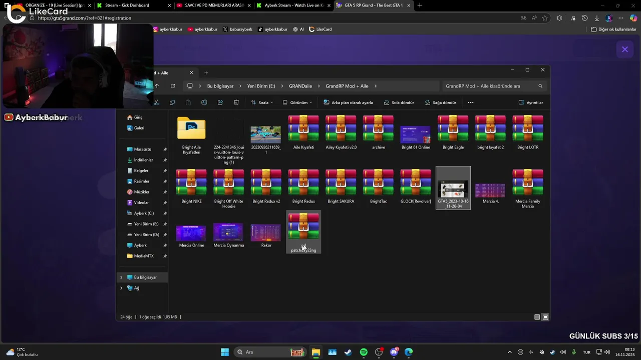Viewport: 641px width, 360px height.
Task: Open Masaüstü in the sidebar
Action: click(x=142, y=149)
